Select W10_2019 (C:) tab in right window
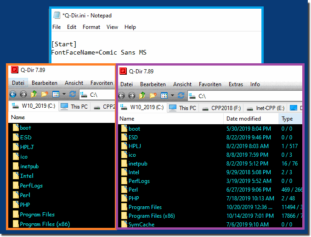Viewport: 311px width, 237px height. pos(142,108)
